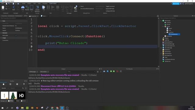Open the Toolbox Creations lightbulb icon
This screenshot has width=195, height=110.
[24, 84]
